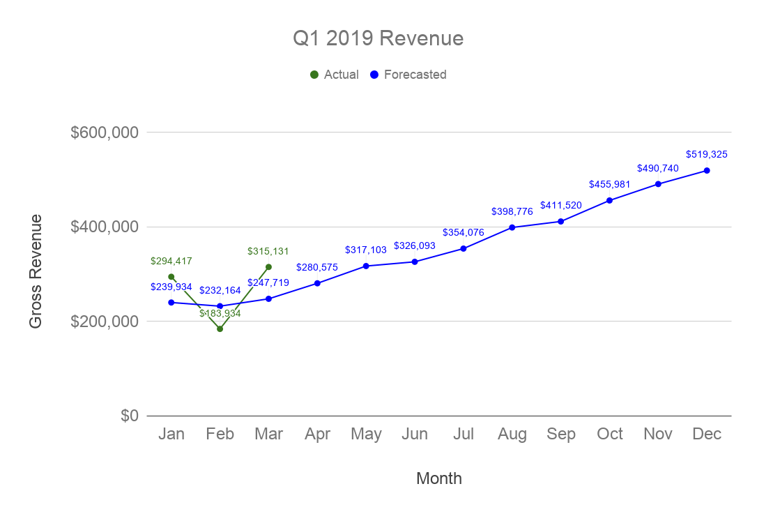Click the $519,325 data label
Screen dimensions: 757x514
(707, 155)
